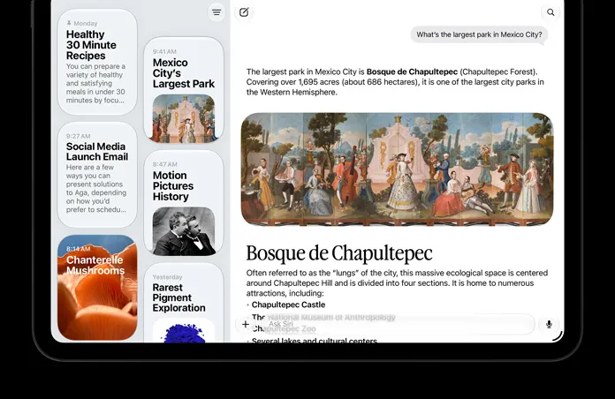Click the Mexico City park card thumbnail

184,118
